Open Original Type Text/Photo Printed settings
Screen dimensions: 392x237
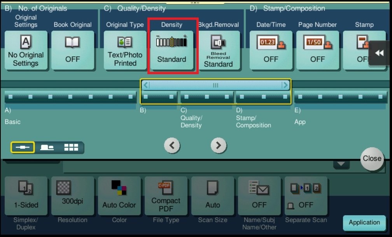(125, 50)
